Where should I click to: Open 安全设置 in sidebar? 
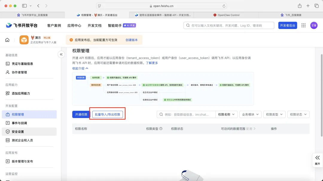tap(29, 132)
